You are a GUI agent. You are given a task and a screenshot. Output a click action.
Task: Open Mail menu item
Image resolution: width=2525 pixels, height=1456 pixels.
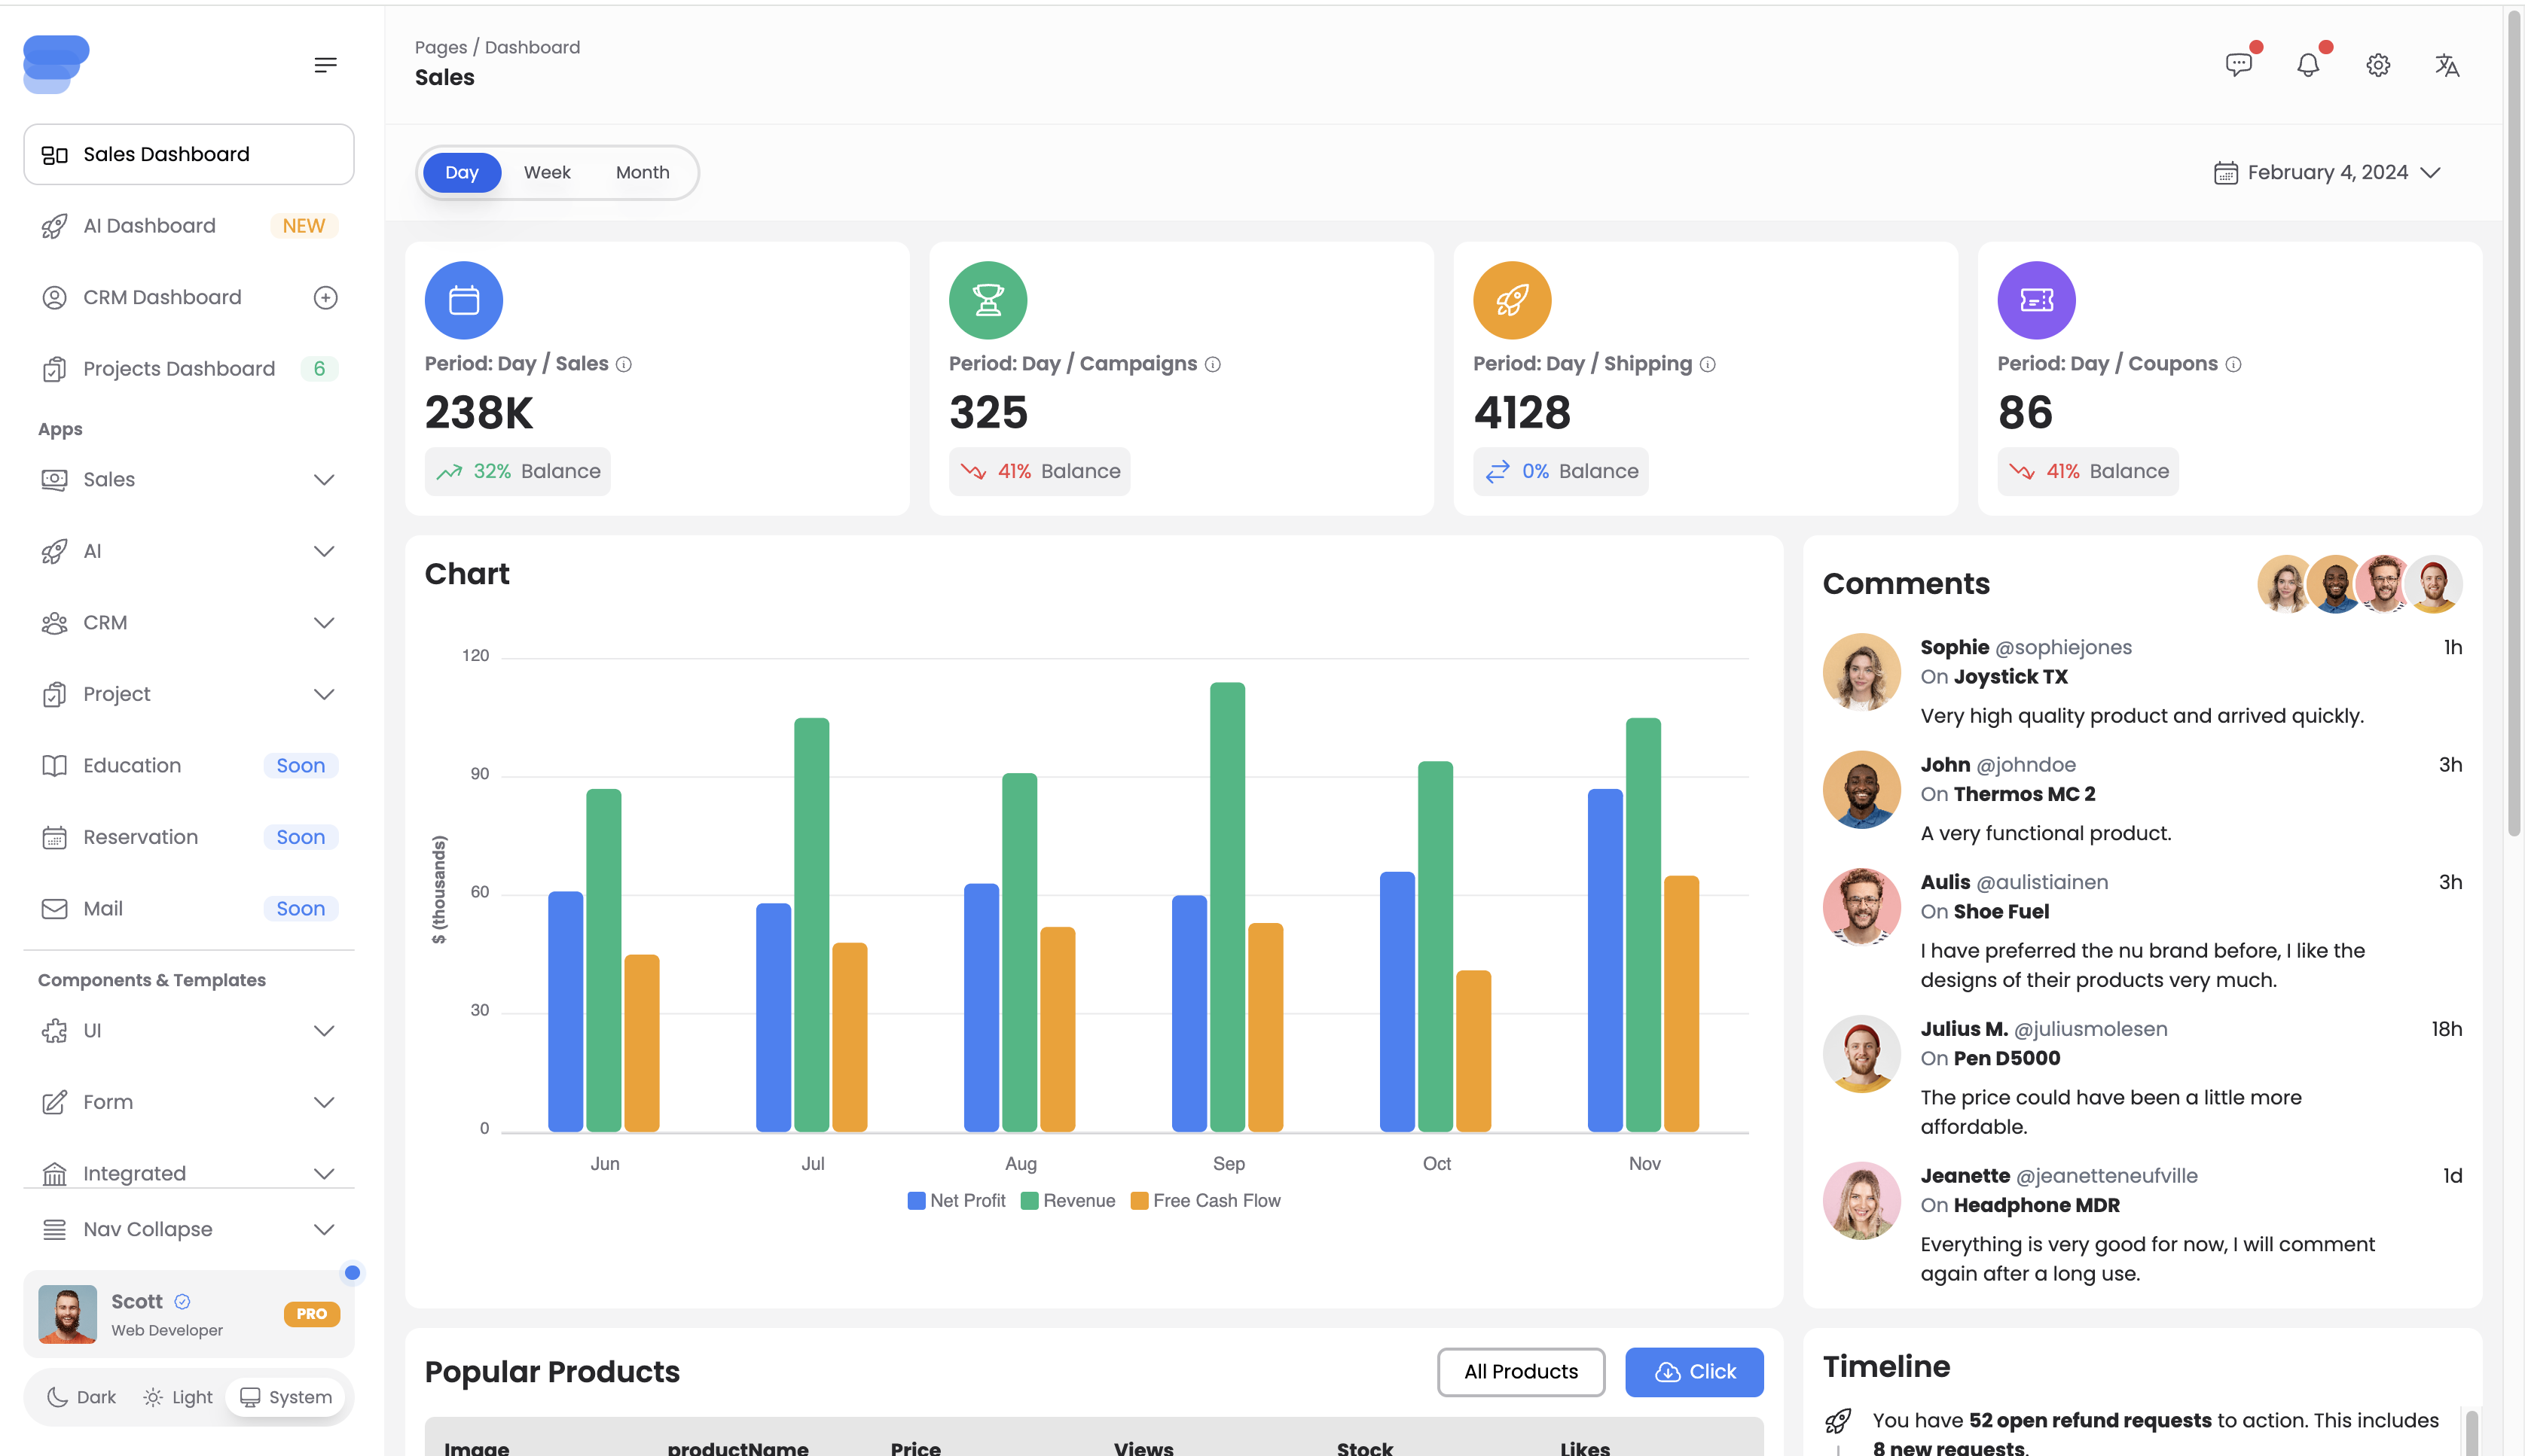188,909
